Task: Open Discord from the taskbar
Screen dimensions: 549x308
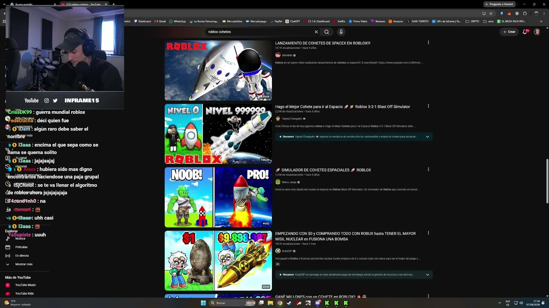Action: click(317, 303)
